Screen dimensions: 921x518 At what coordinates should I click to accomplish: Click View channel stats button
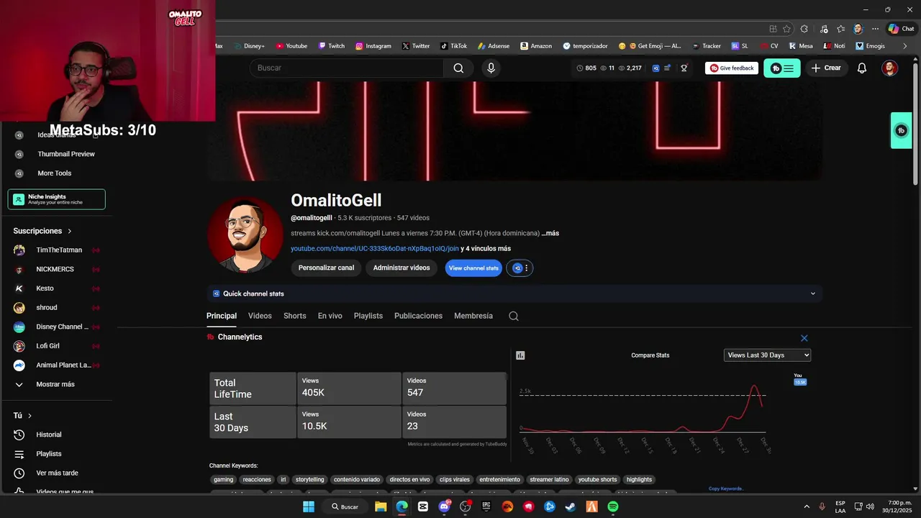point(473,268)
